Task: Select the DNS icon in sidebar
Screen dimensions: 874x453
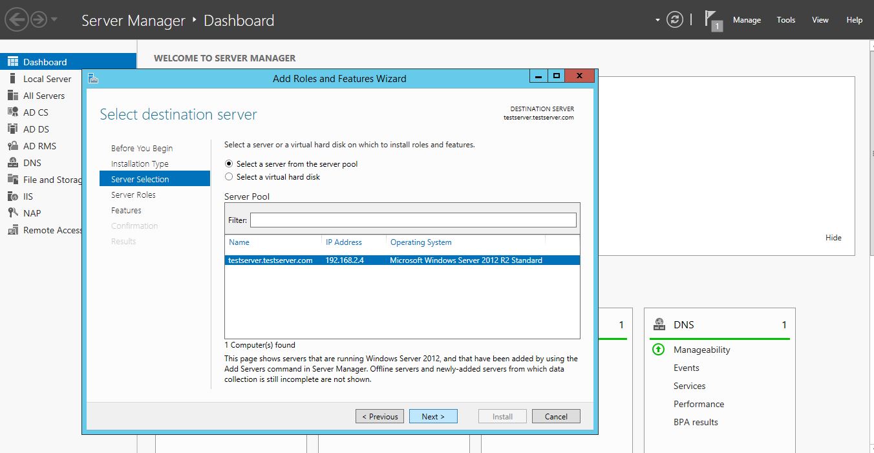Action: (12, 163)
